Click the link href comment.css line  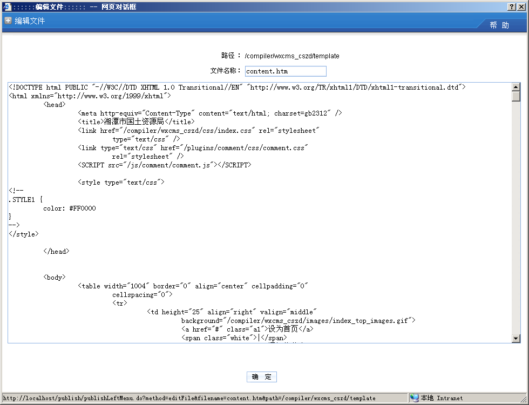coord(193,148)
